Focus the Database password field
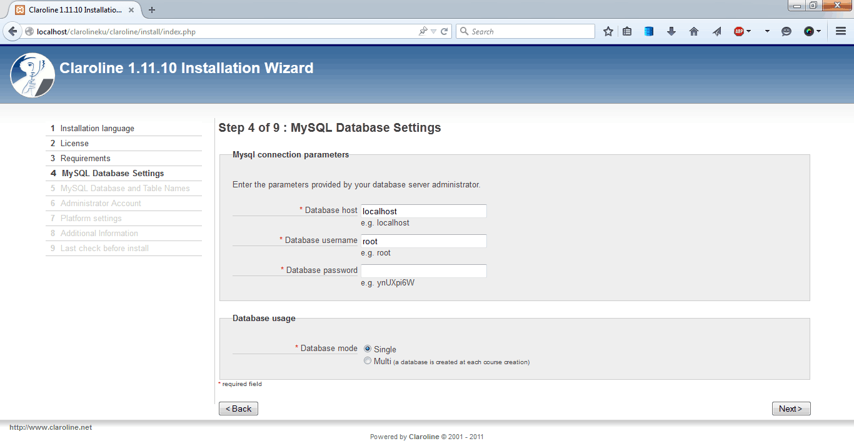 [423, 270]
